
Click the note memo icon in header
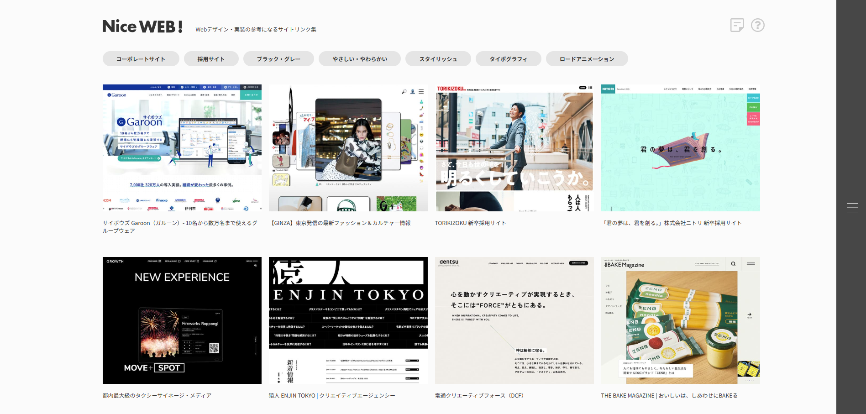[737, 25]
